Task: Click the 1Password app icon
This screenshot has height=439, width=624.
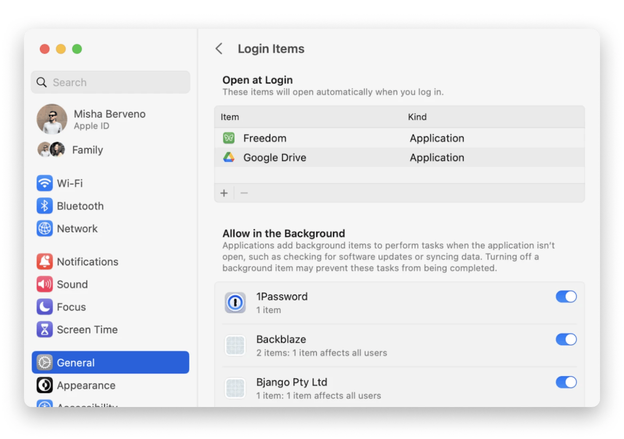Action: [235, 303]
